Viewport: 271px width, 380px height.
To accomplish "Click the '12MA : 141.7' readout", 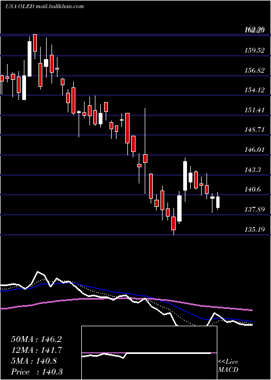I will point(36,350).
